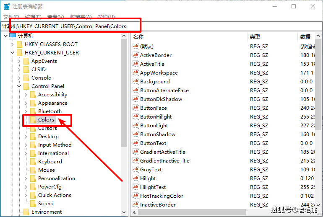323x217 pixels.
Task: Click the Computer icon at tree root
Action: point(13,36)
